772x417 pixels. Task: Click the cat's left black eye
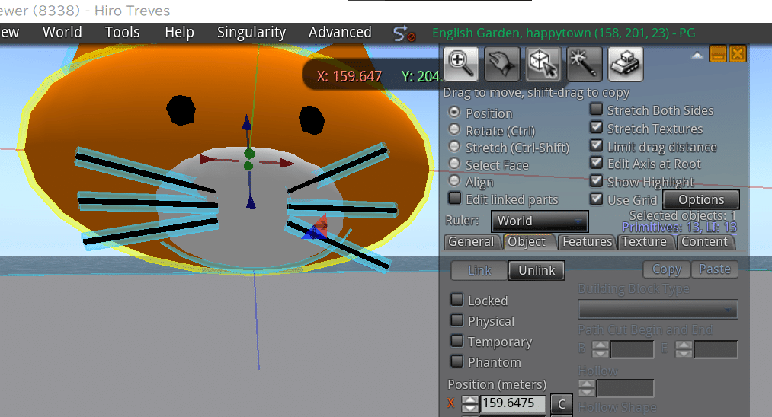pos(181,110)
